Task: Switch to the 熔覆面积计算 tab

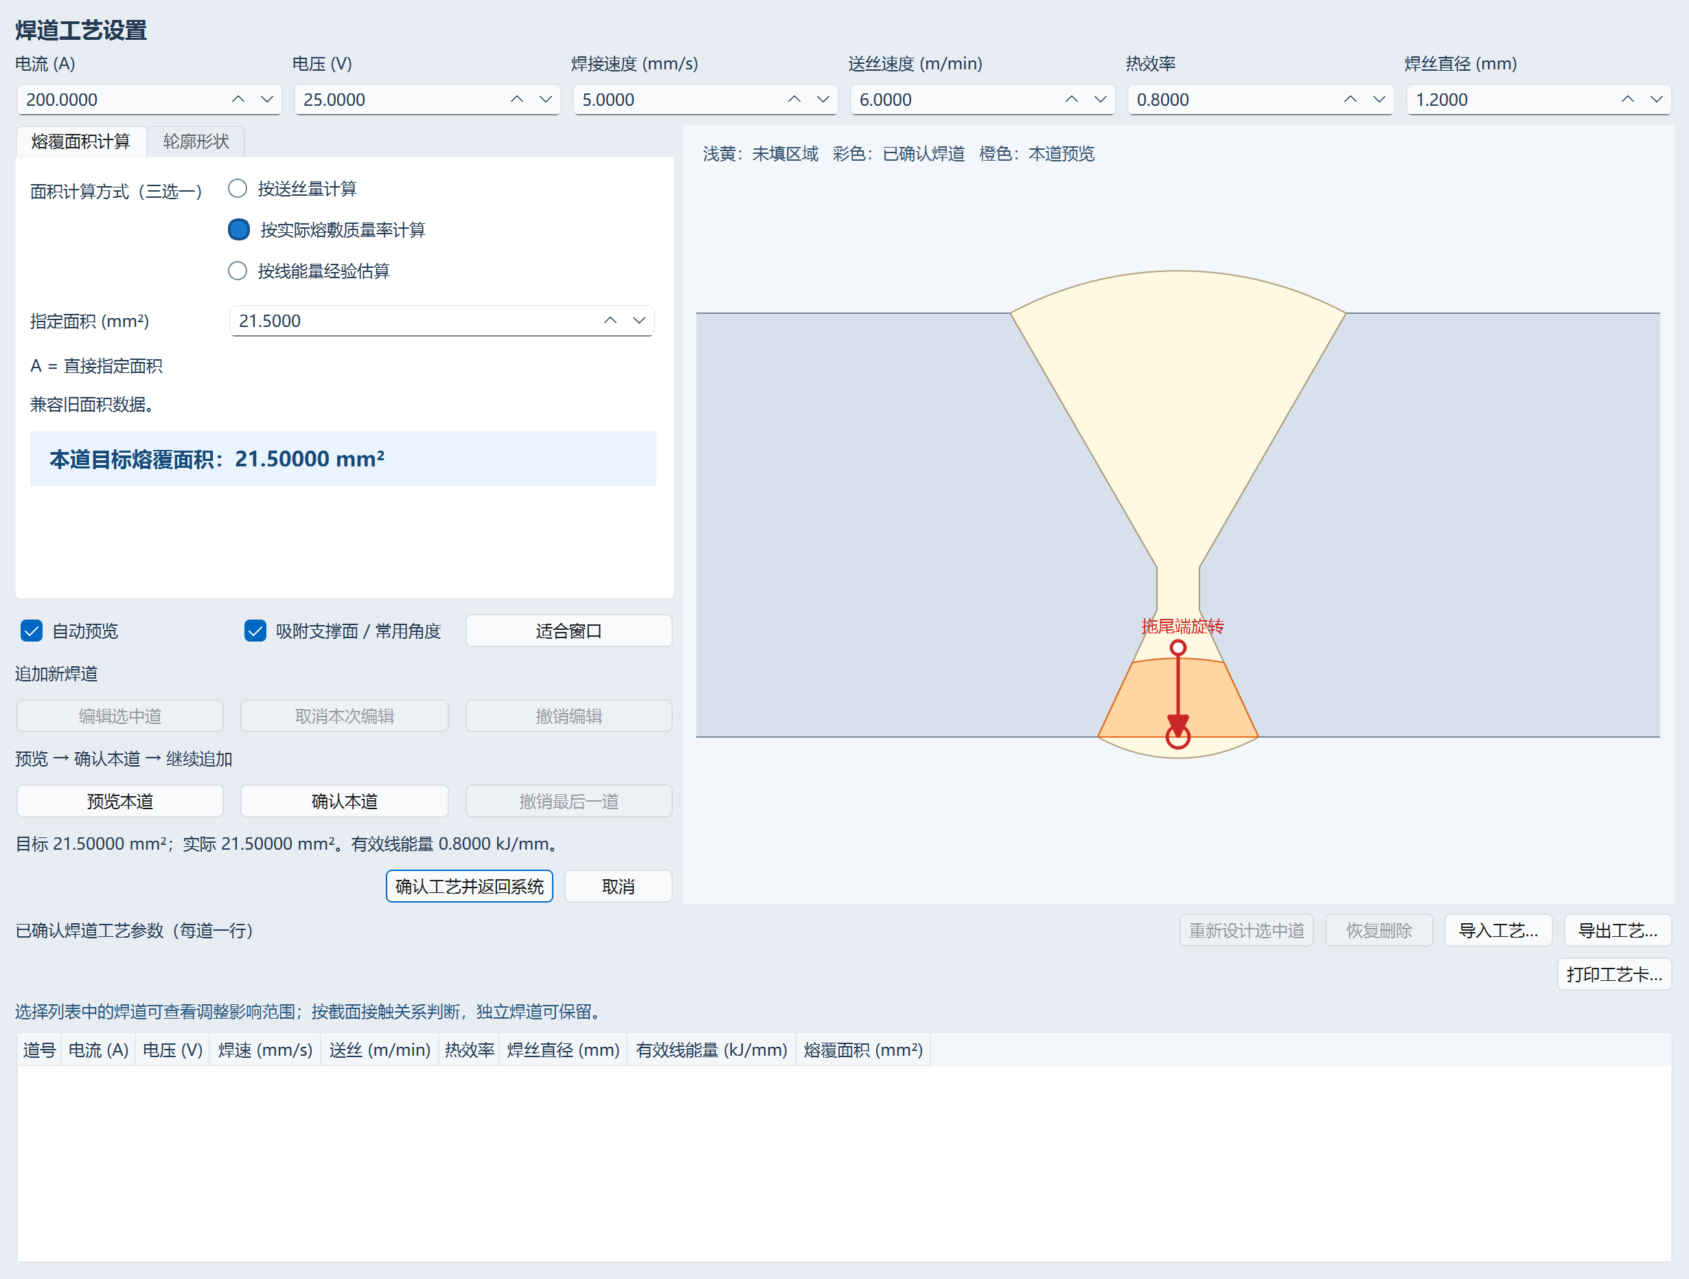Action: 81,142
